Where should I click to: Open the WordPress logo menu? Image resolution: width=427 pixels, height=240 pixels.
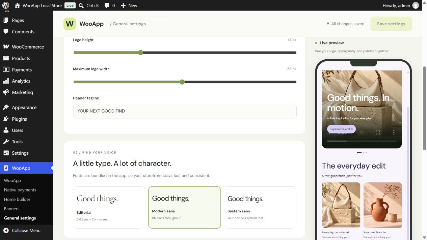click(6, 5)
